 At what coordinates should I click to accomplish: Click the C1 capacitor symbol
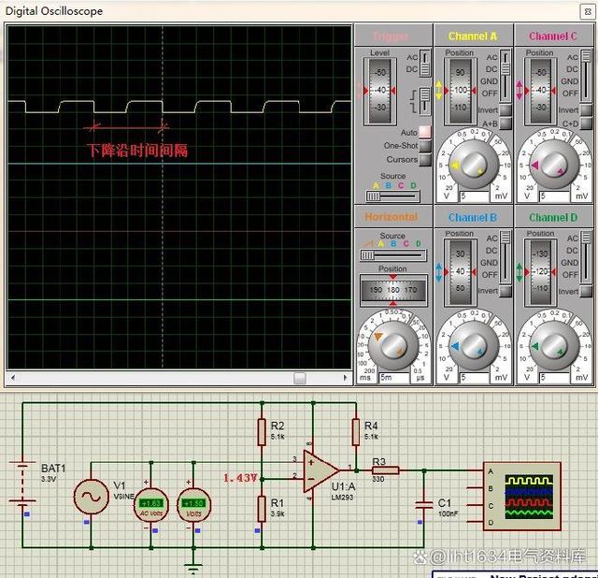(x=424, y=505)
